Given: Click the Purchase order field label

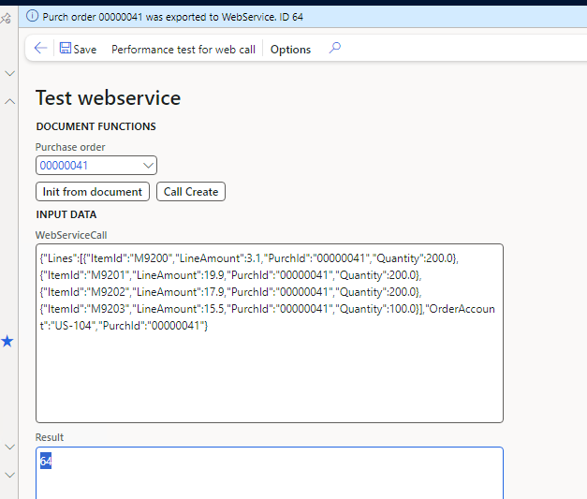Looking at the screenshot, I should click(70, 147).
